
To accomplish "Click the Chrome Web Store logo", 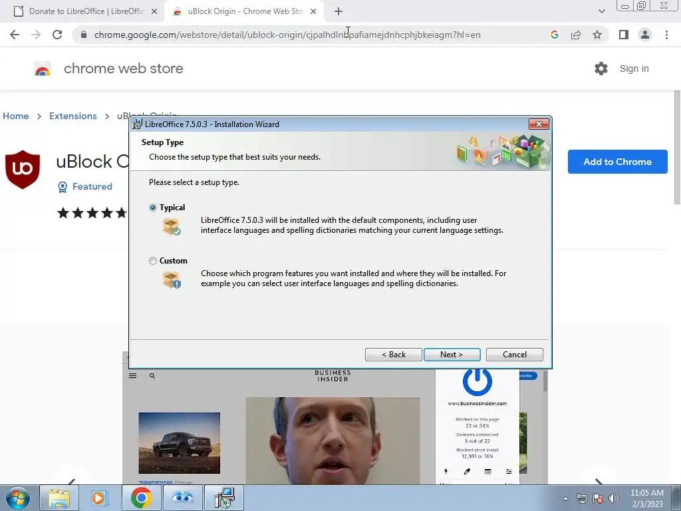I will (43, 69).
